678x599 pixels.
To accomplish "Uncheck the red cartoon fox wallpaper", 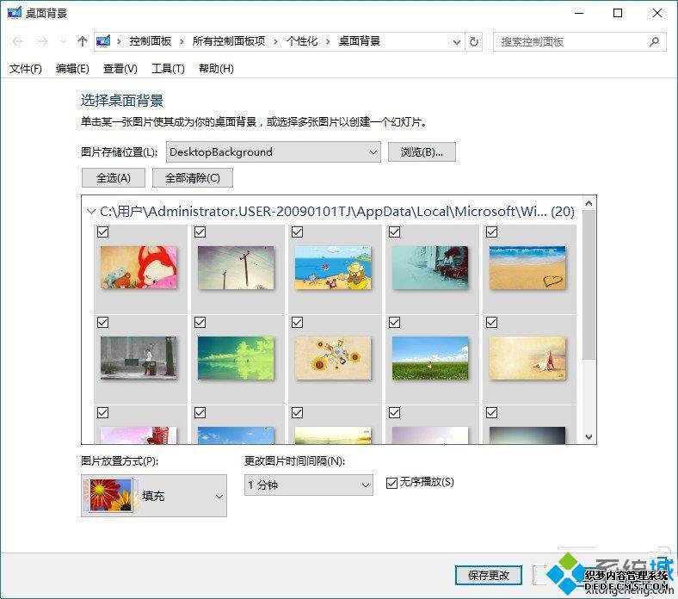I will 103,232.
